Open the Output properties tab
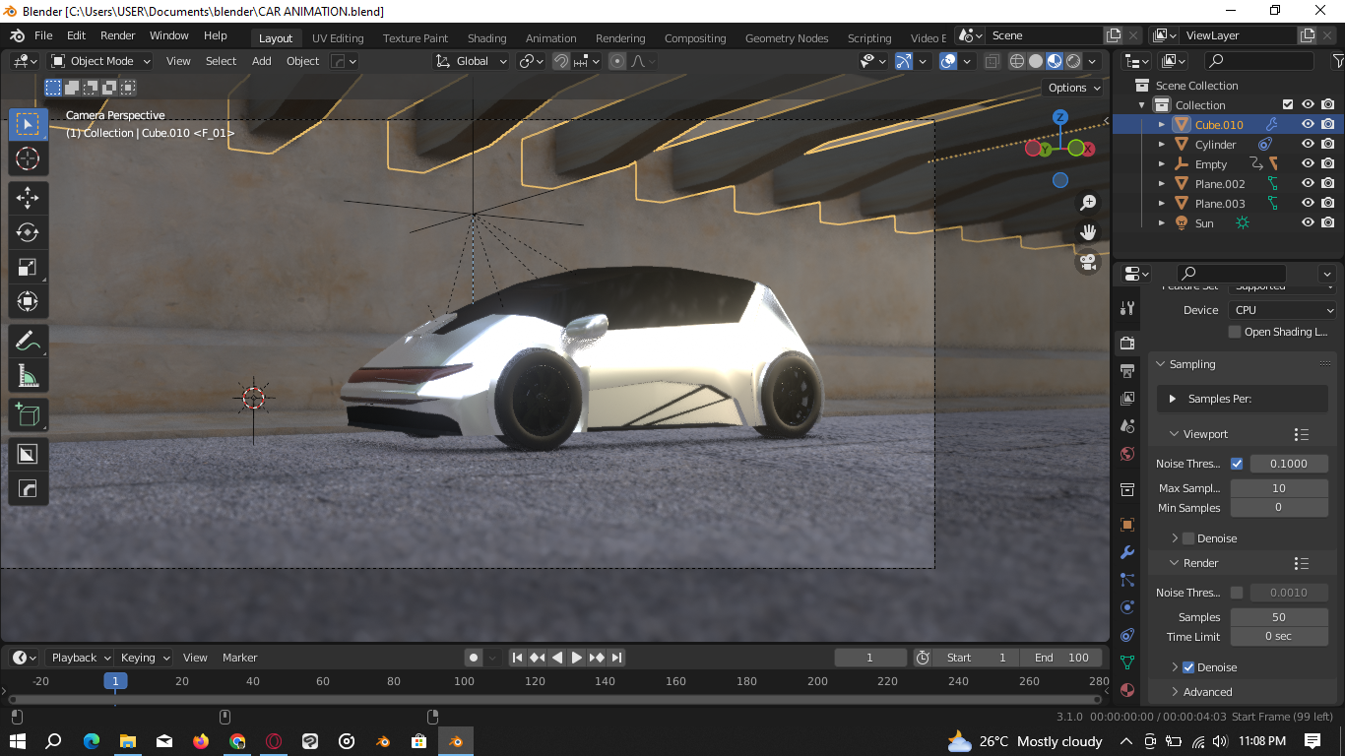This screenshot has width=1345, height=756. click(1127, 370)
